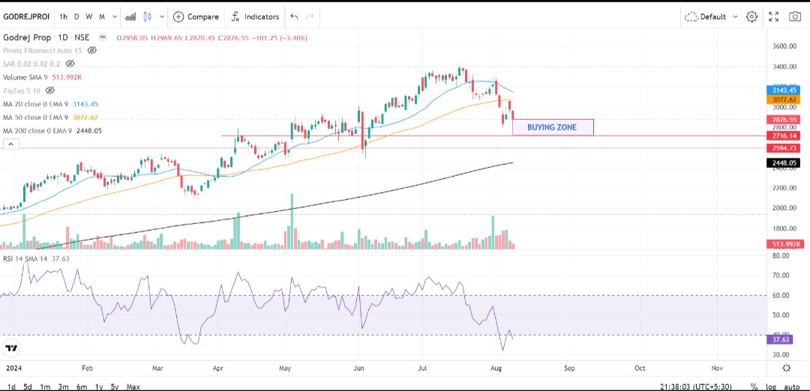
Task: Collapse the indicator legend with the chevron
Action: click(x=10, y=145)
